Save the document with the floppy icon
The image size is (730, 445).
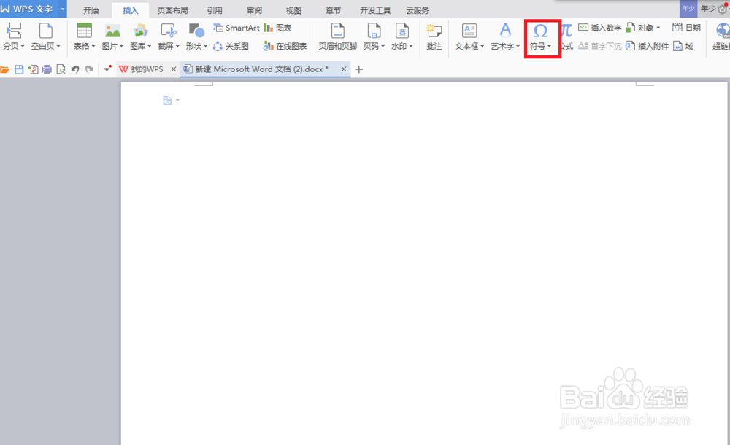[x=19, y=69]
